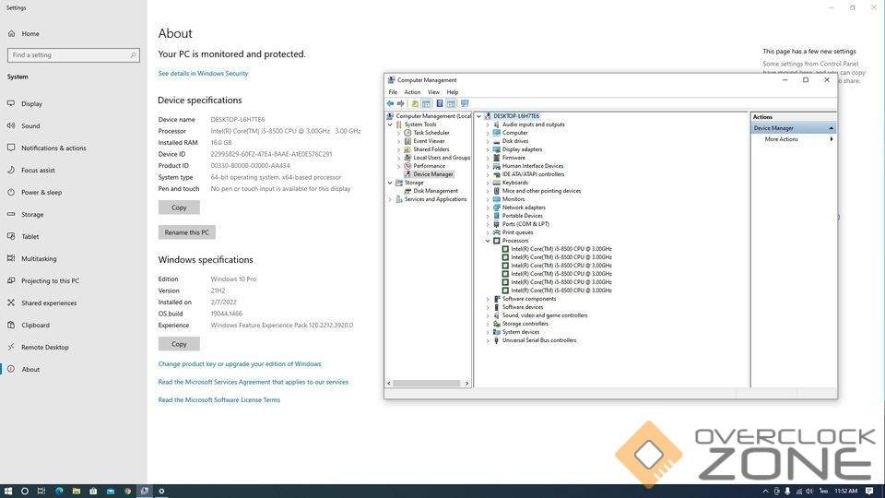Screen dimensions: 885x498
Task: Click the Human Interface Devices icon
Action: click(497, 166)
